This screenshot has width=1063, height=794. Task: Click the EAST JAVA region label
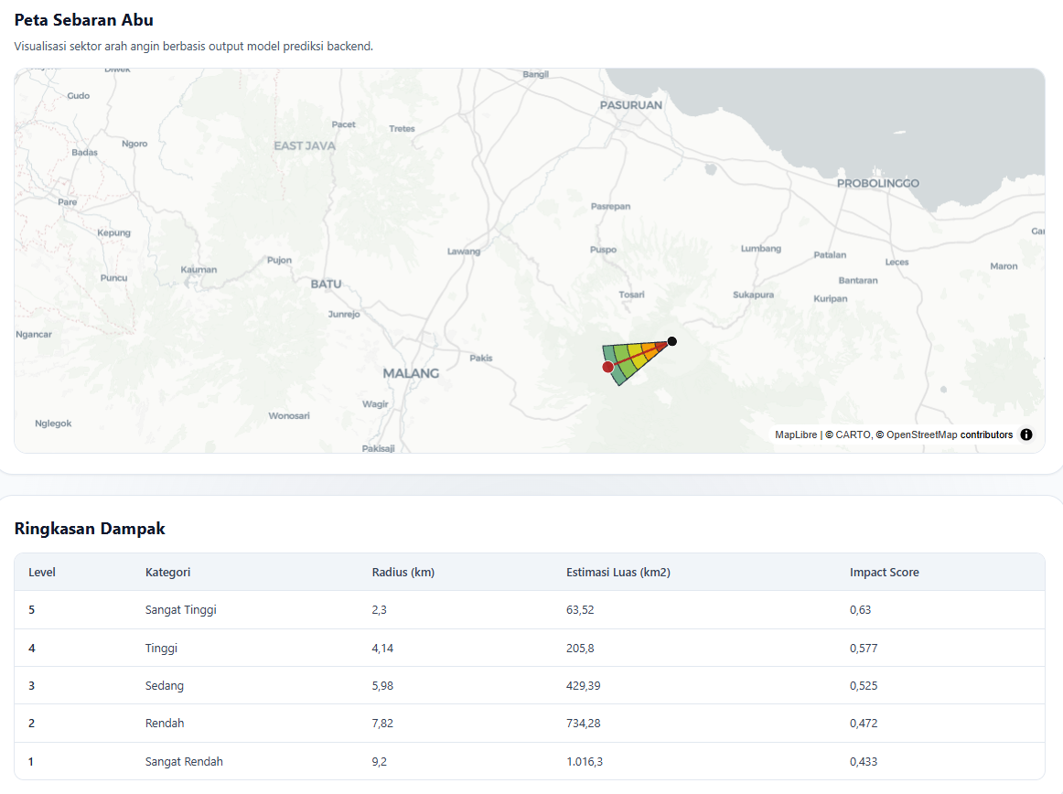tap(305, 145)
